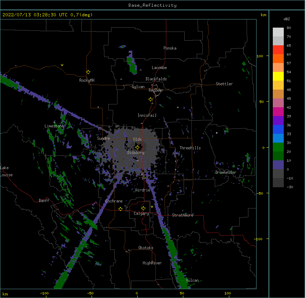Click the Banff town label
Screen dimensions: 305x298
coord(44,201)
